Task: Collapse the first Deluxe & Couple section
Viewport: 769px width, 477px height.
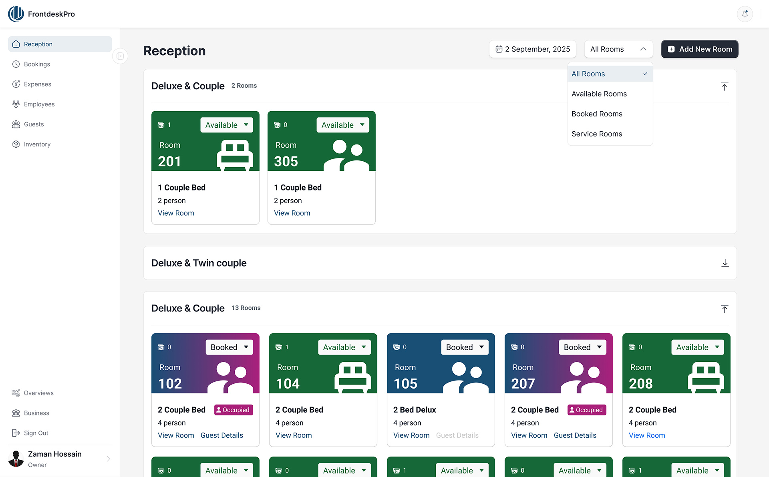Action: pos(724,86)
